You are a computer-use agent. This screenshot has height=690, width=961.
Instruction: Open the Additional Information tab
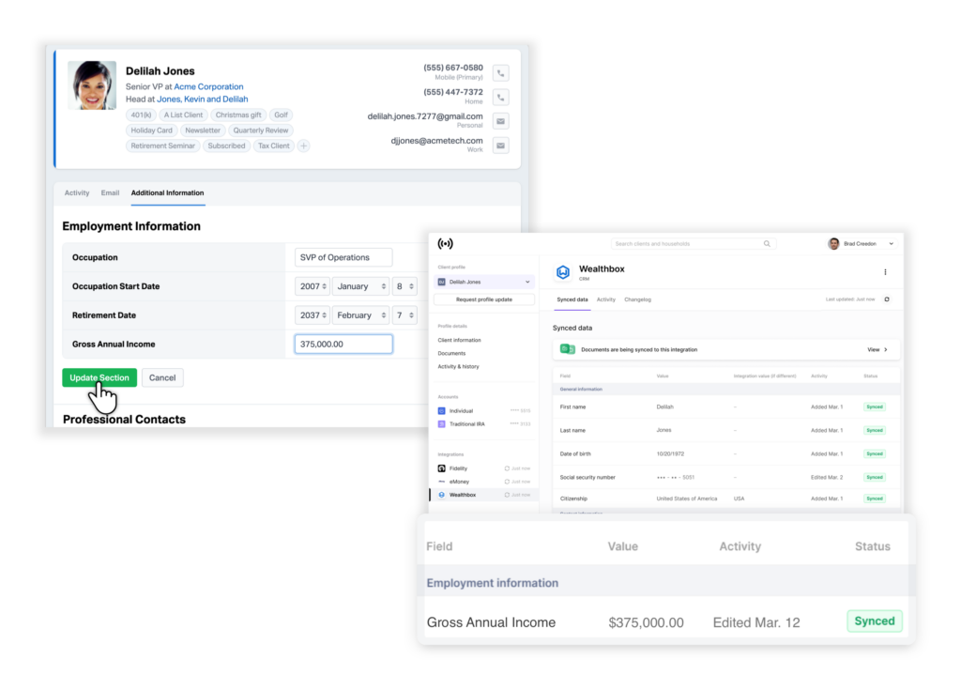(166, 192)
